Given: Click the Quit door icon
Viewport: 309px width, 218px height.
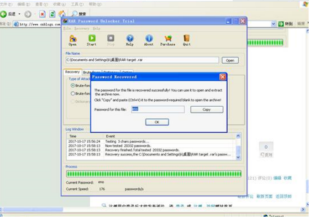Looking at the screenshot, I should [187, 40].
